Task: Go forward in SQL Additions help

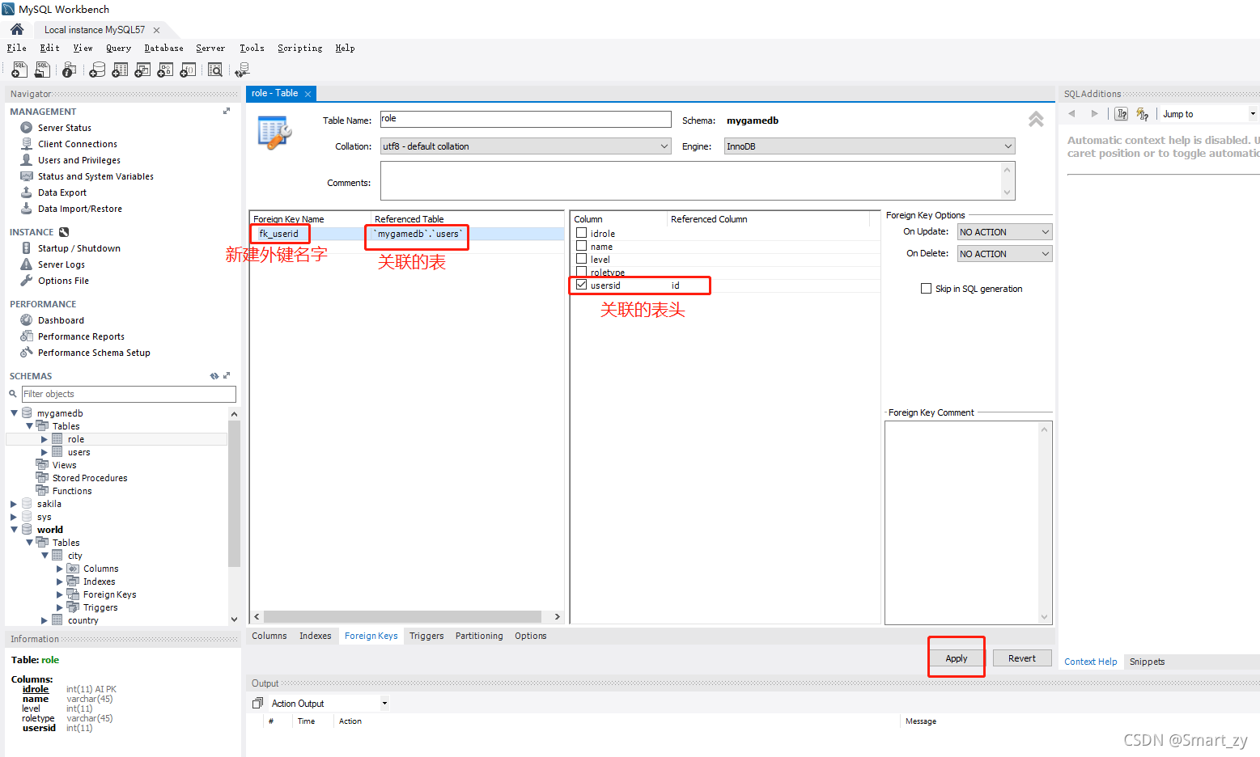Action: click(x=1095, y=114)
